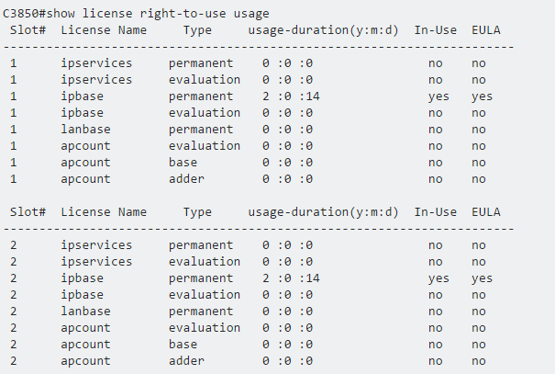555x374 pixels.
Task: Click In-Use "yes" for slot 1 ipbase permanent
Action: click(x=438, y=96)
